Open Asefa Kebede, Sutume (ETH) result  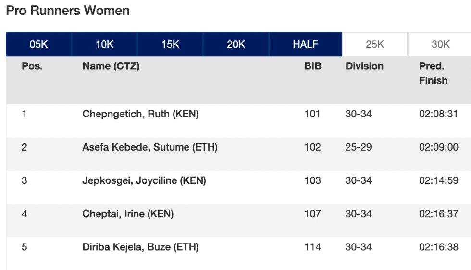(x=149, y=147)
